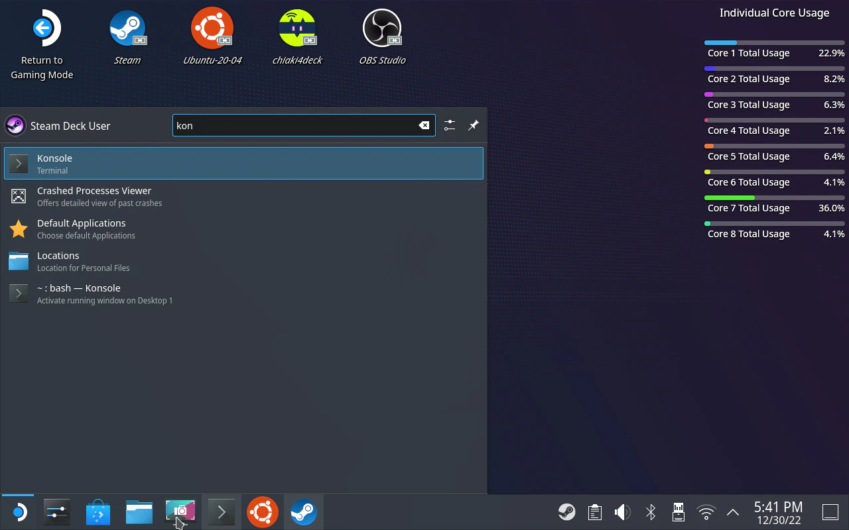Open the Wi-Fi networks tray applet
The width and height of the screenshot is (849, 530).
(706, 512)
